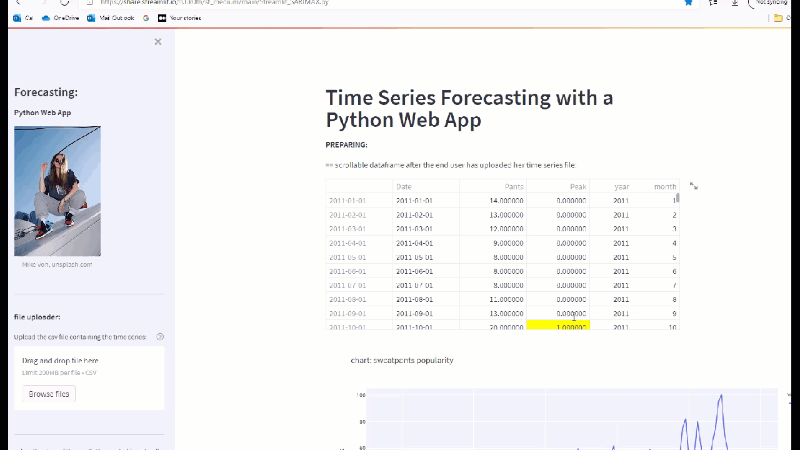Click the browser address bar URL

pyautogui.click(x=214, y=2)
